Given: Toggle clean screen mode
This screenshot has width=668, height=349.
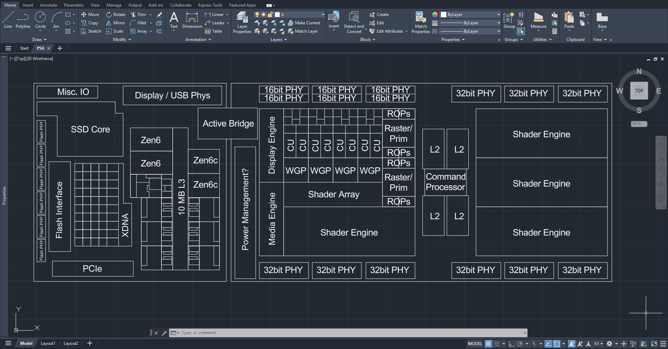Looking at the screenshot, I should [x=654, y=344].
